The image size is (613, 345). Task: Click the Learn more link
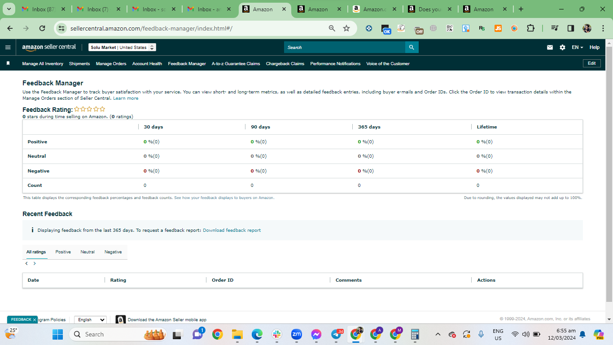(x=126, y=98)
